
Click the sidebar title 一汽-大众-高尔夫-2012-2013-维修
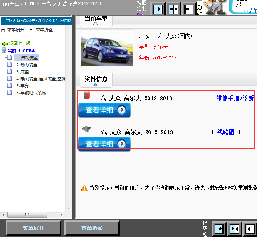click(37, 20)
